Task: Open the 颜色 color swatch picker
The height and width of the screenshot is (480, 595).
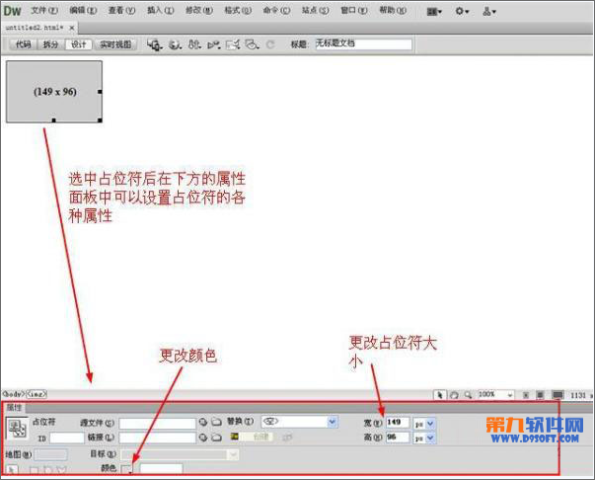Action: pyautogui.click(x=127, y=468)
